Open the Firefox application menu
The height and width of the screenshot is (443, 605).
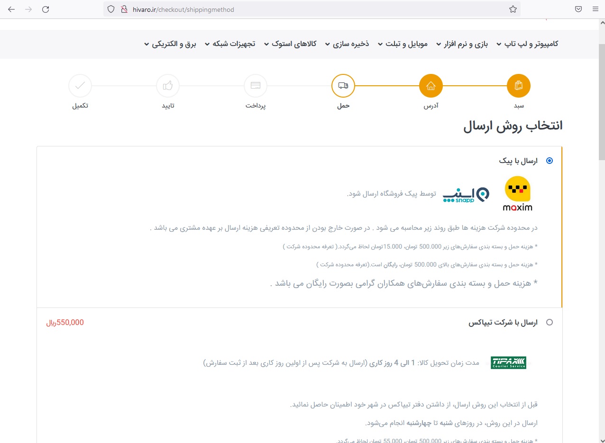tap(595, 9)
